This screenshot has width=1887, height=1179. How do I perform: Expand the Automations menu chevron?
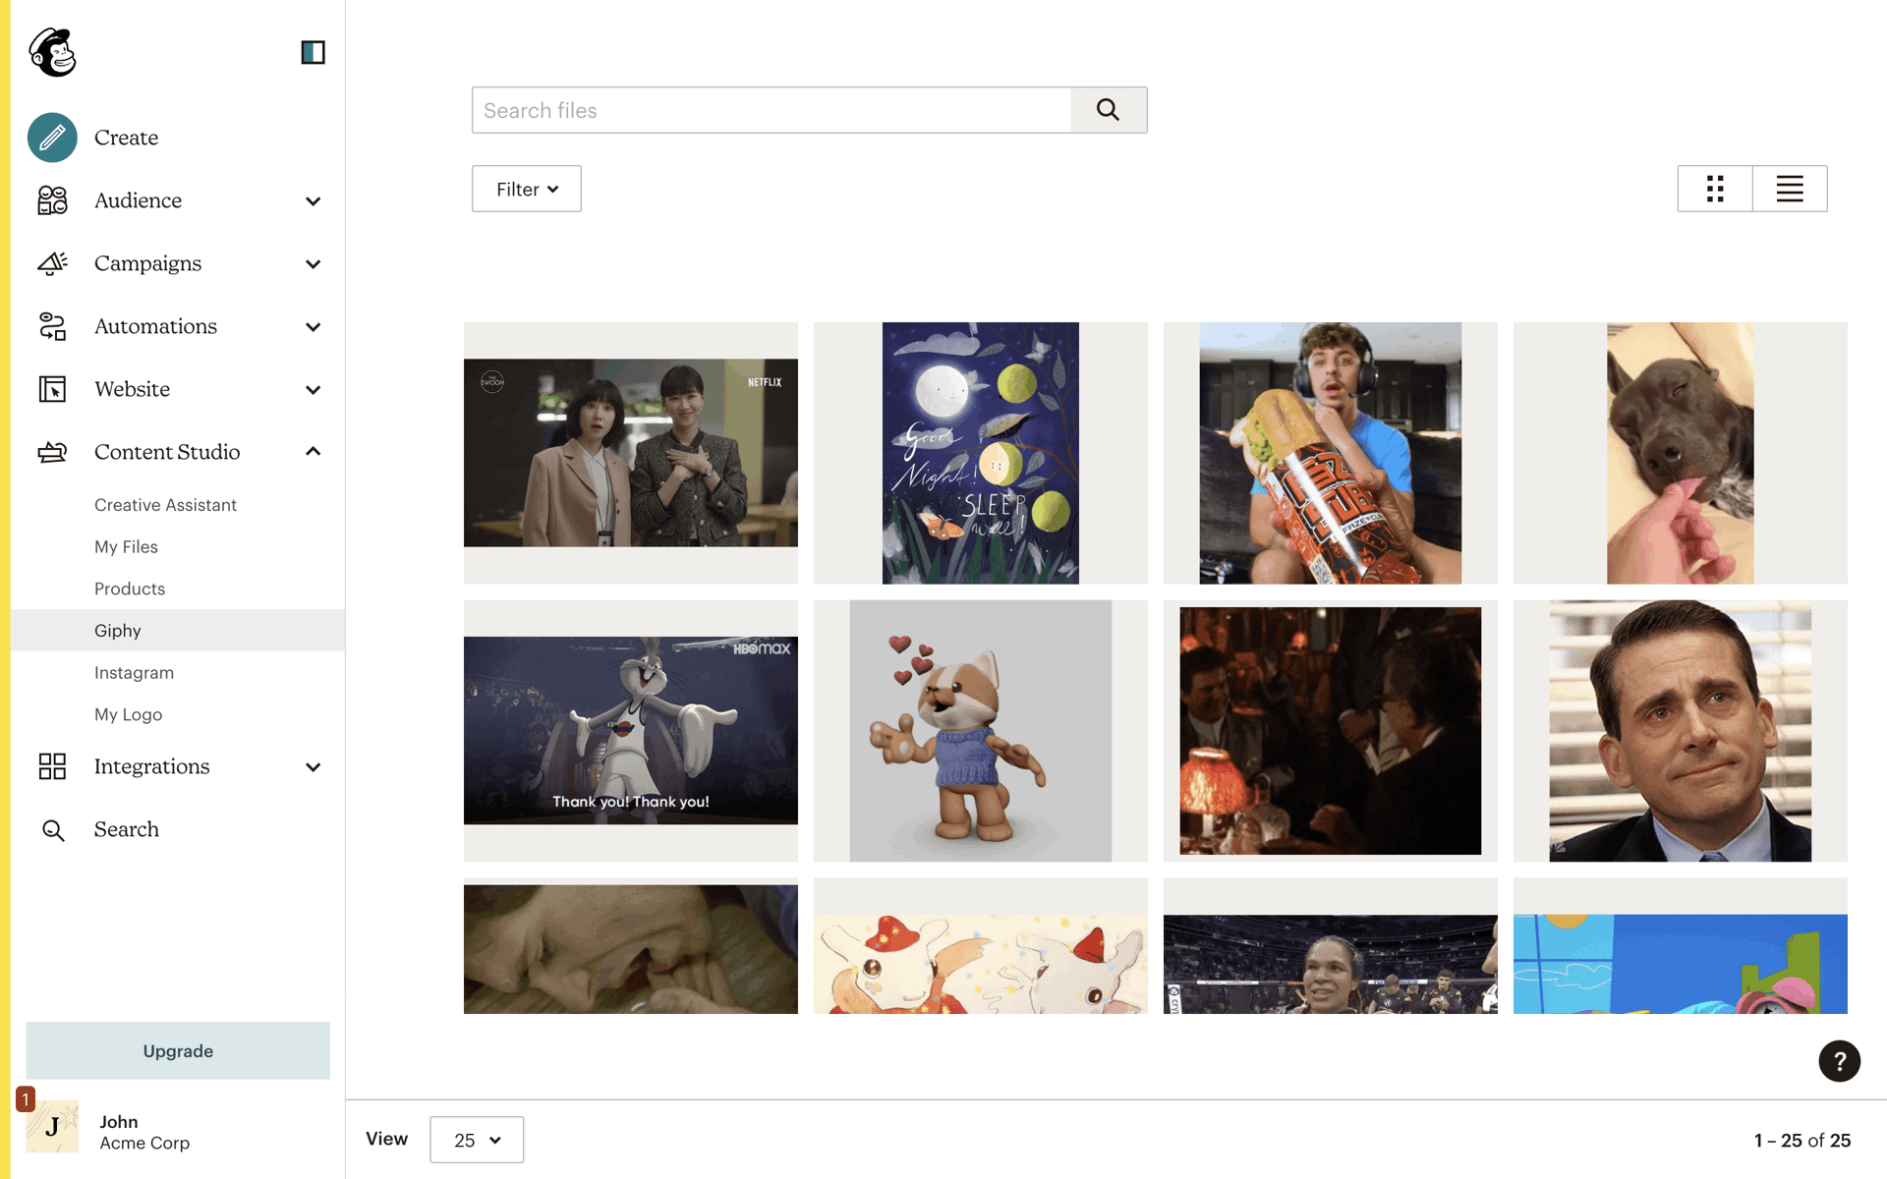click(313, 327)
